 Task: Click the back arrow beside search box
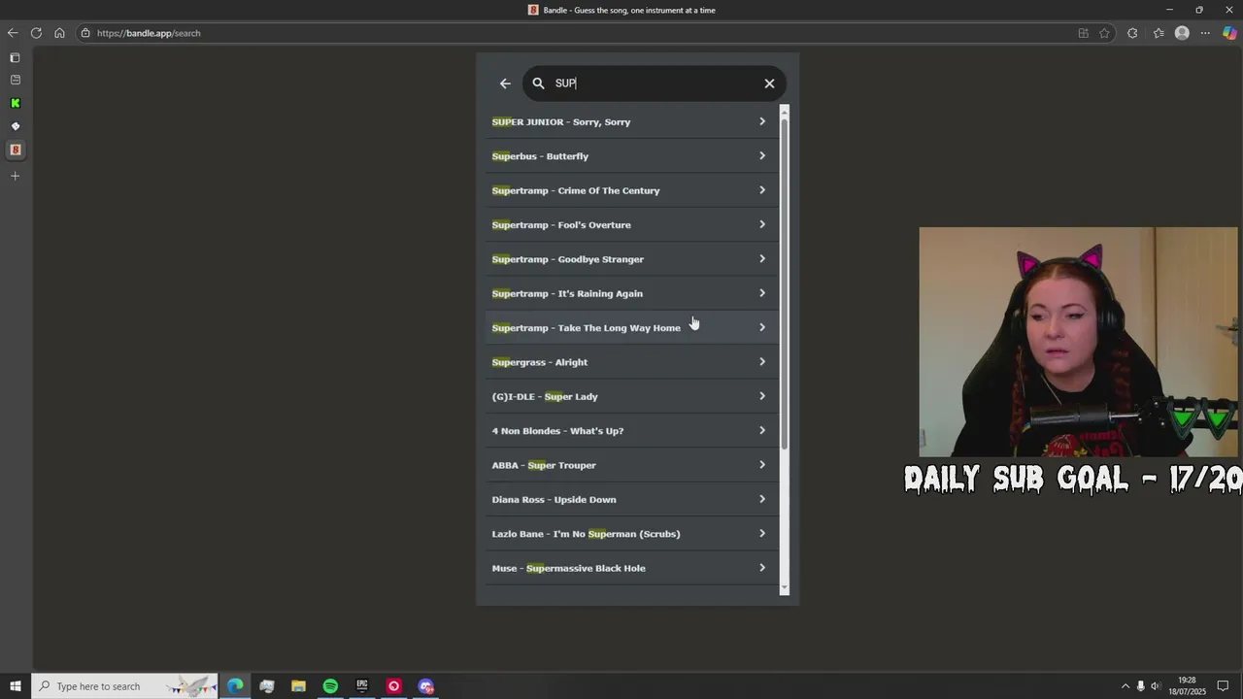click(x=505, y=83)
